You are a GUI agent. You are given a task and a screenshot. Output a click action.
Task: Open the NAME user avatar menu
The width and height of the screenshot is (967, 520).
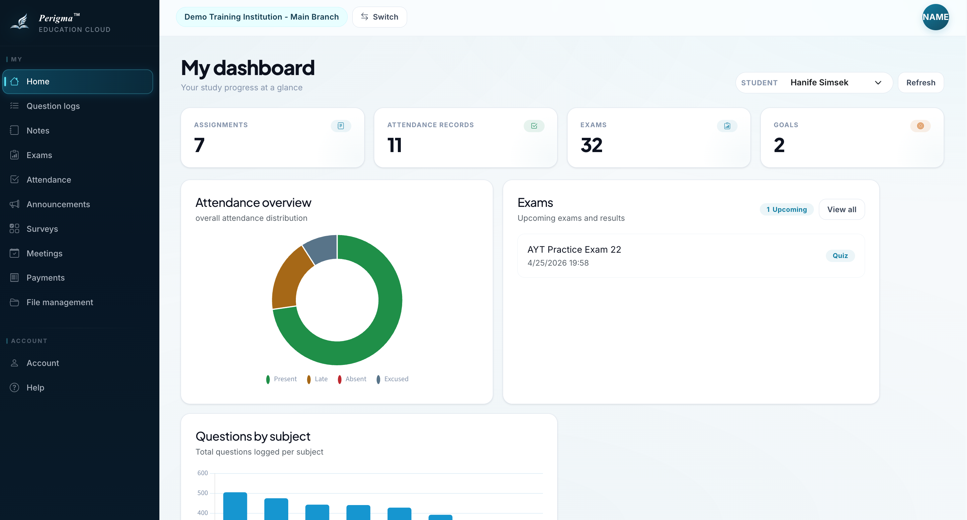click(x=935, y=17)
